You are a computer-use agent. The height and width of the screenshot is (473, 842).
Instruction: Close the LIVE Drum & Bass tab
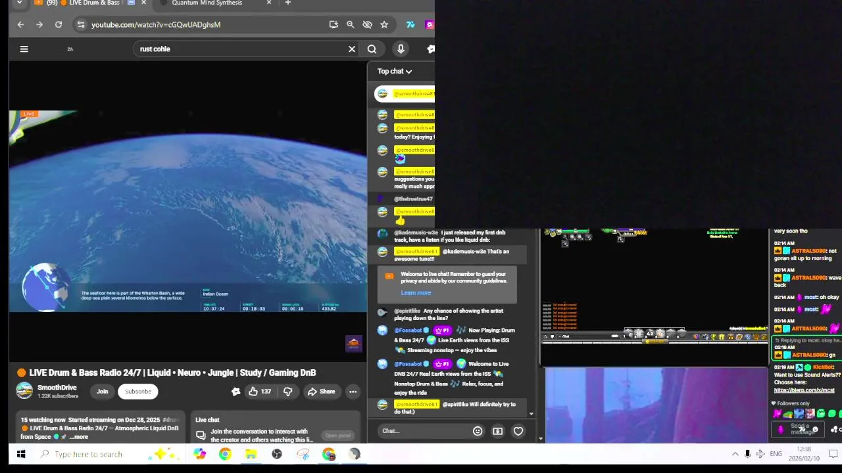point(143,3)
